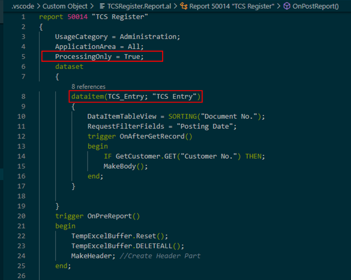The height and width of the screenshot is (280, 351).
Task: Click the //Create Header Part comment
Action: coord(160,256)
